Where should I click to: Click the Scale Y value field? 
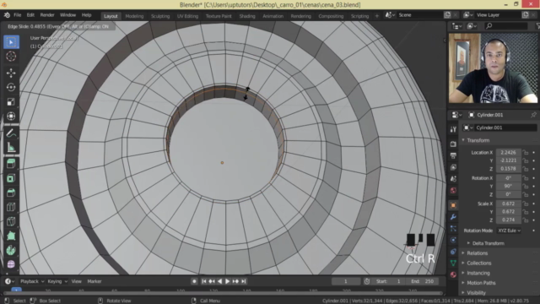coord(508,212)
